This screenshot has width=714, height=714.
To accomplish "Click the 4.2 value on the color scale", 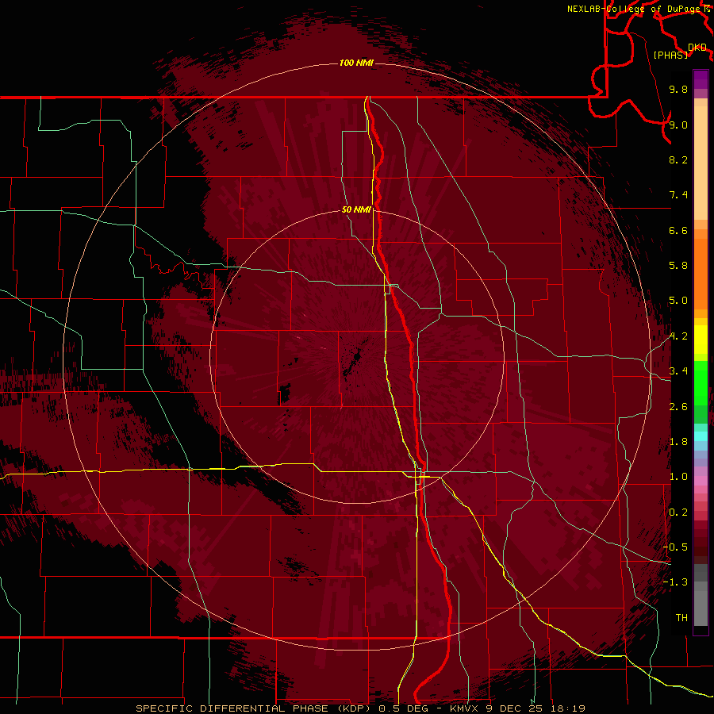I will click(678, 336).
